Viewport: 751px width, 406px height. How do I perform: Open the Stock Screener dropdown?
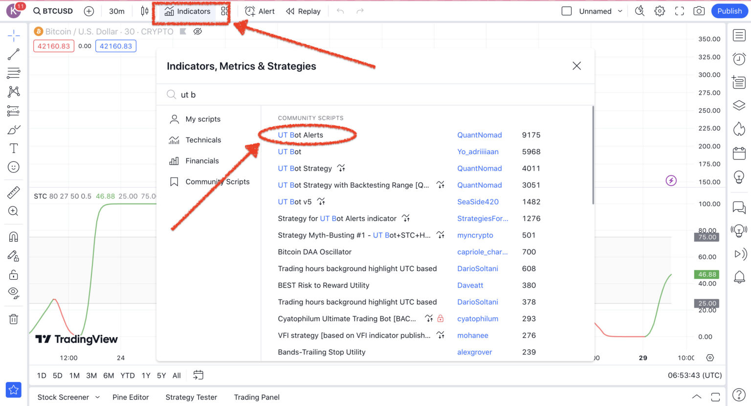(68, 397)
